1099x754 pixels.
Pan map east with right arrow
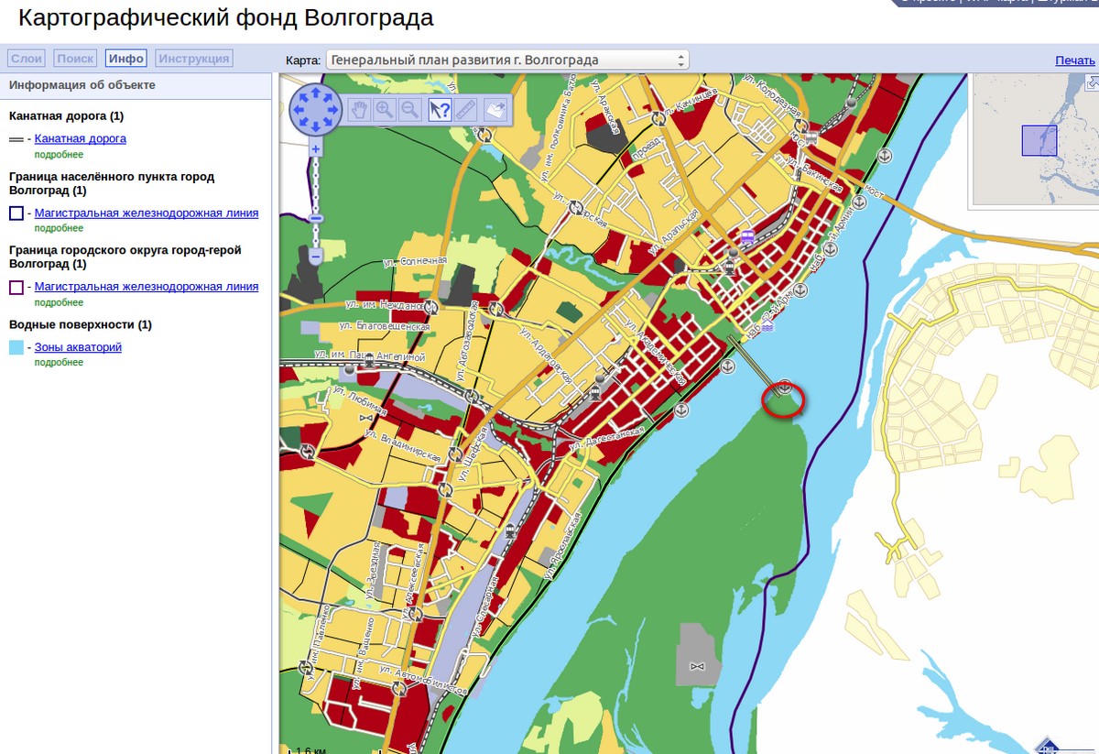pyautogui.click(x=332, y=110)
